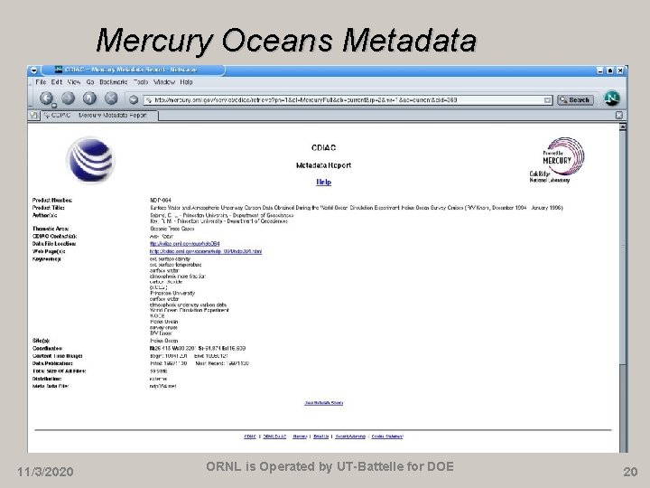
Task: Open the Bookmarks menu
Action: [x=113, y=82]
